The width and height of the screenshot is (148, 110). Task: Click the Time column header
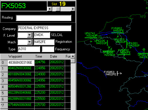(x=39, y=56)
